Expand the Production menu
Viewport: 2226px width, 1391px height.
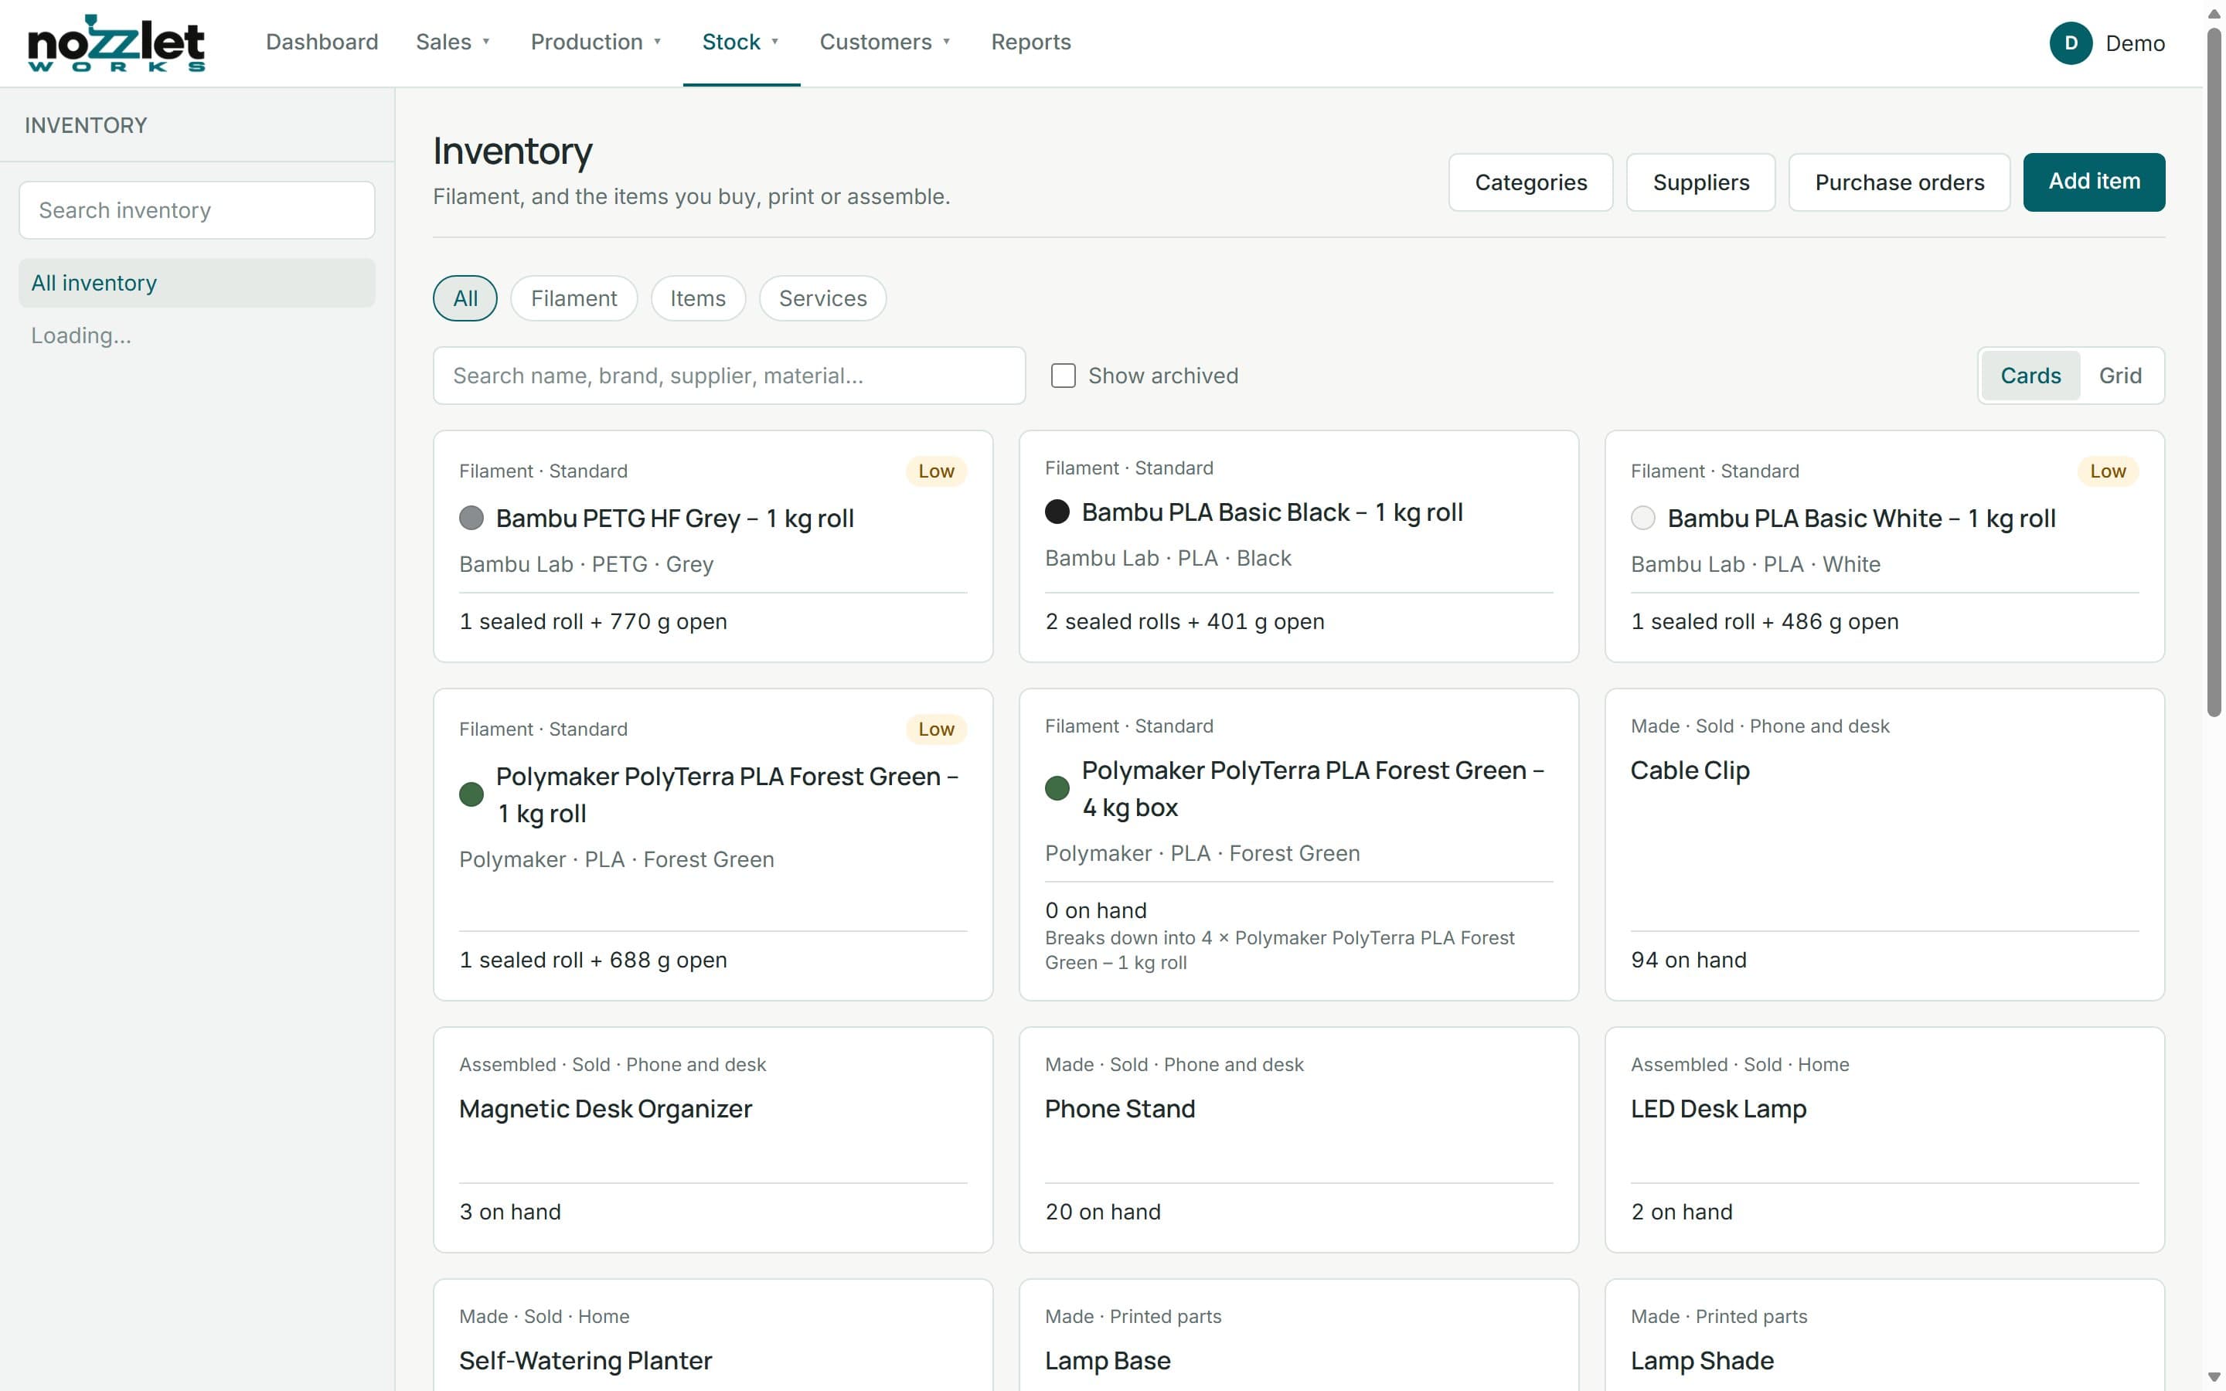(x=596, y=43)
